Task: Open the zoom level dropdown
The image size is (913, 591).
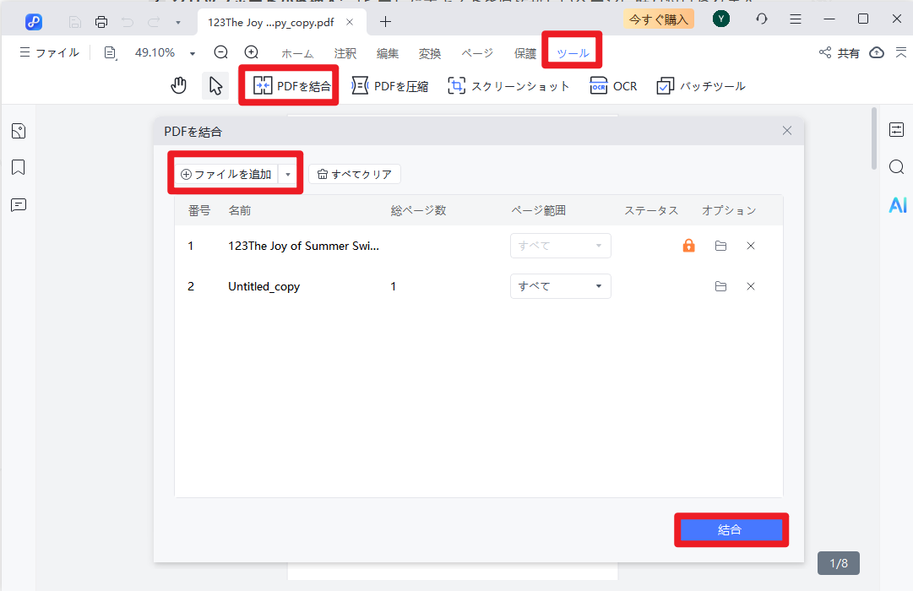Action: coord(192,52)
